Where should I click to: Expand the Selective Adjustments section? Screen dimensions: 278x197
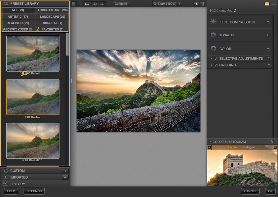(212, 59)
